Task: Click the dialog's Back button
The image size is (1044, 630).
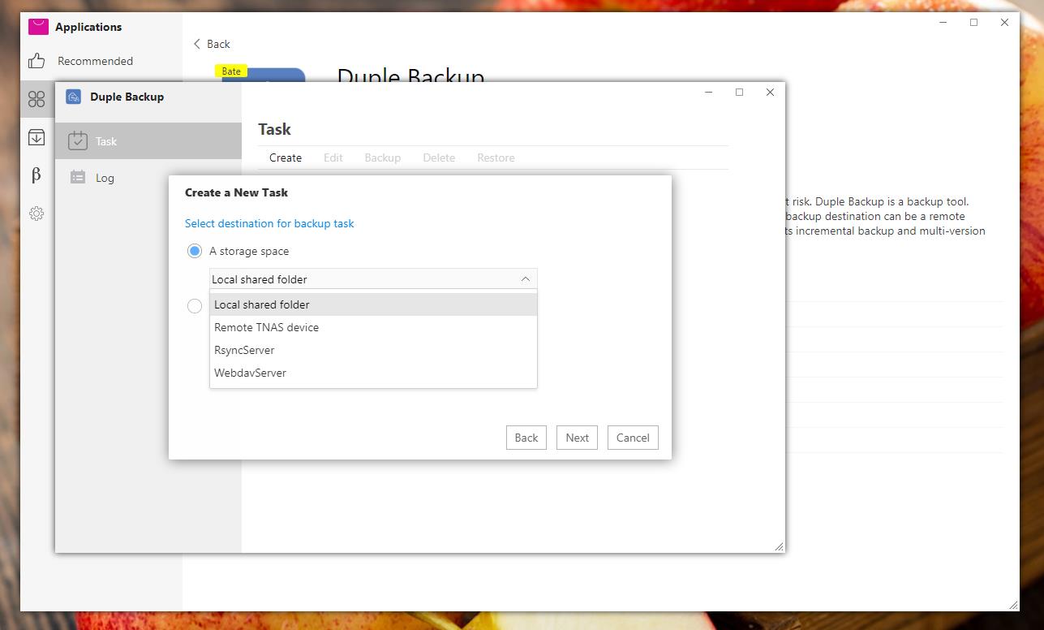Action: pyautogui.click(x=526, y=438)
